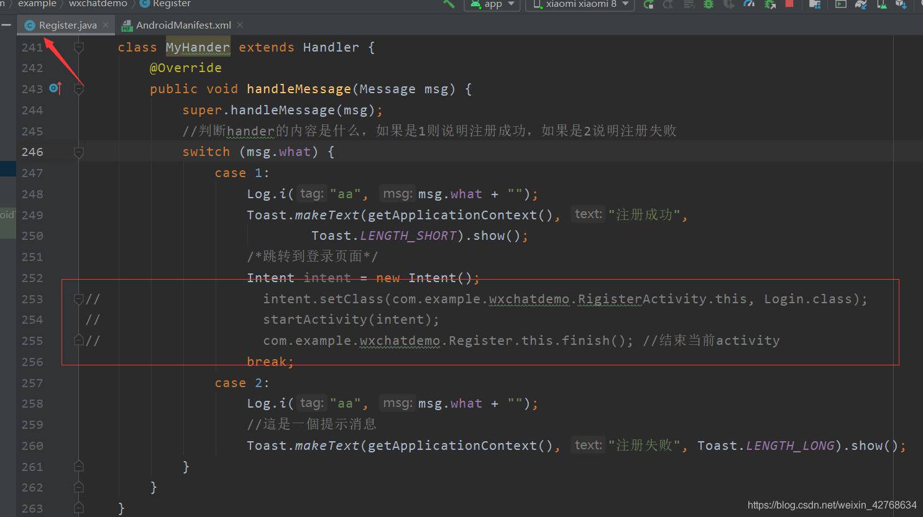Click the hide panel minus icon
Screen dimensions: 923x517
pos(6,25)
